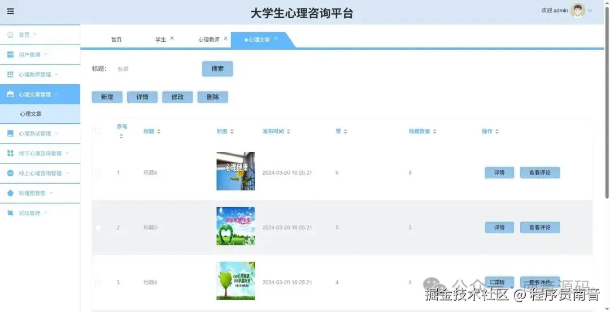The width and height of the screenshot is (610, 312).
Task: Sort table by 赞 column arrows
Action: point(346,132)
